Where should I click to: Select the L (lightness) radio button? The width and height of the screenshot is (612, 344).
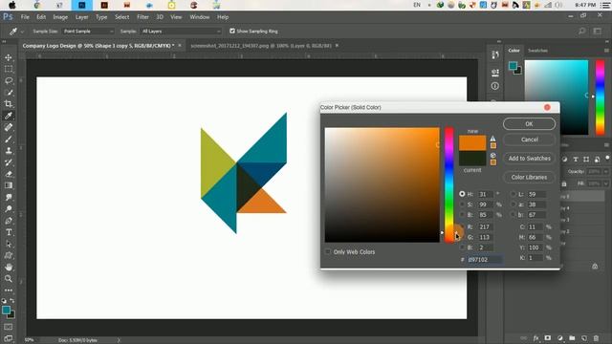click(x=514, y=194)
